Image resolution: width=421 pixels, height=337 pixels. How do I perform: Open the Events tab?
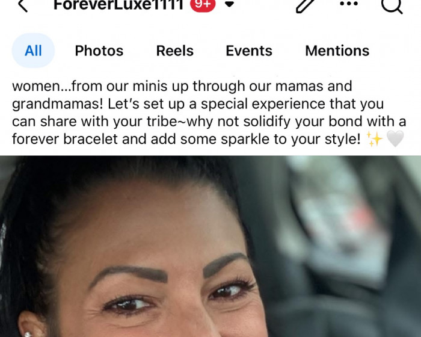click(249, 51)
